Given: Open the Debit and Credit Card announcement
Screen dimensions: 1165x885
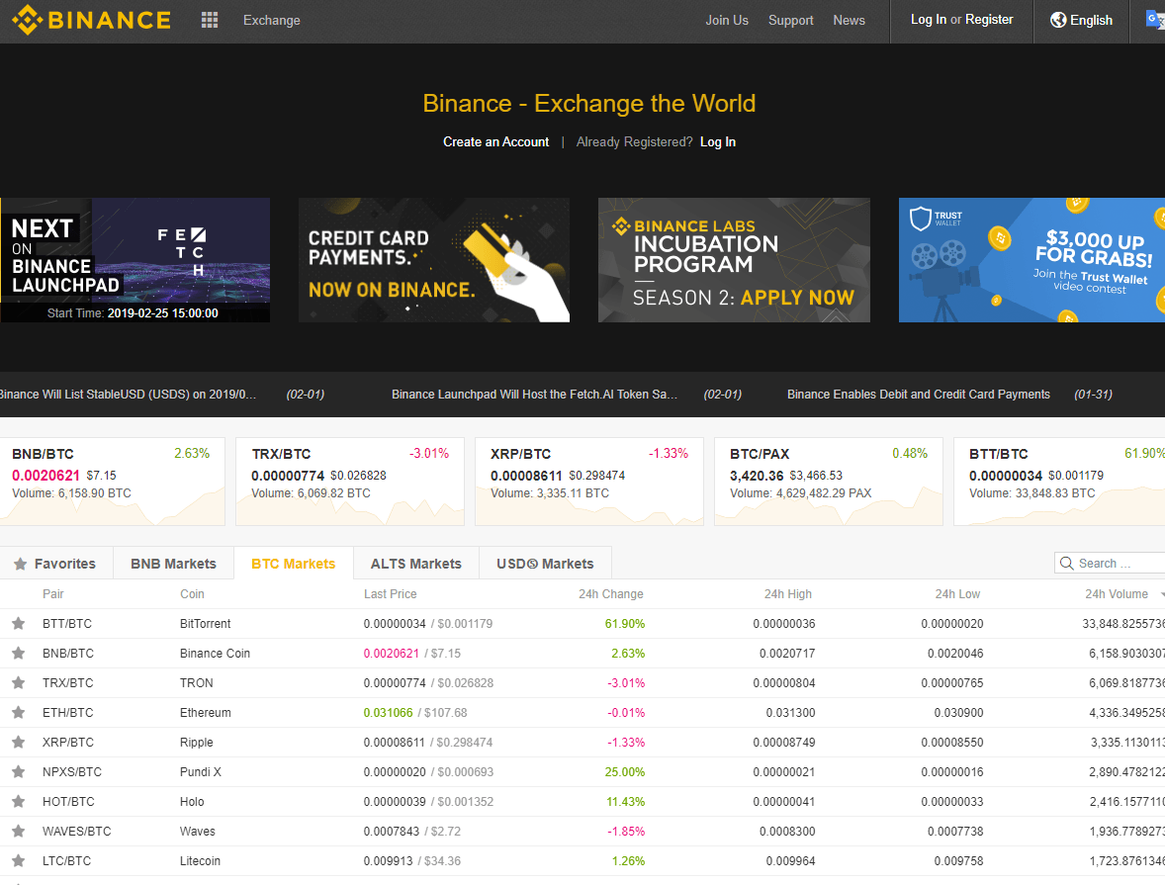Looking at the screenshot, I should [x=919, y=394].
